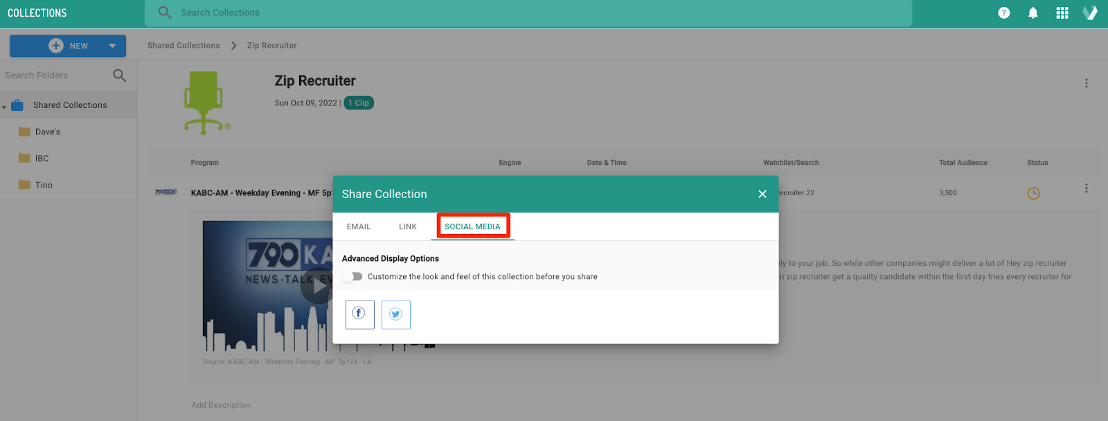This screenshot has height=421, width=1108.
Task: Open the apps grid icon
Action: coord(1062,12)
